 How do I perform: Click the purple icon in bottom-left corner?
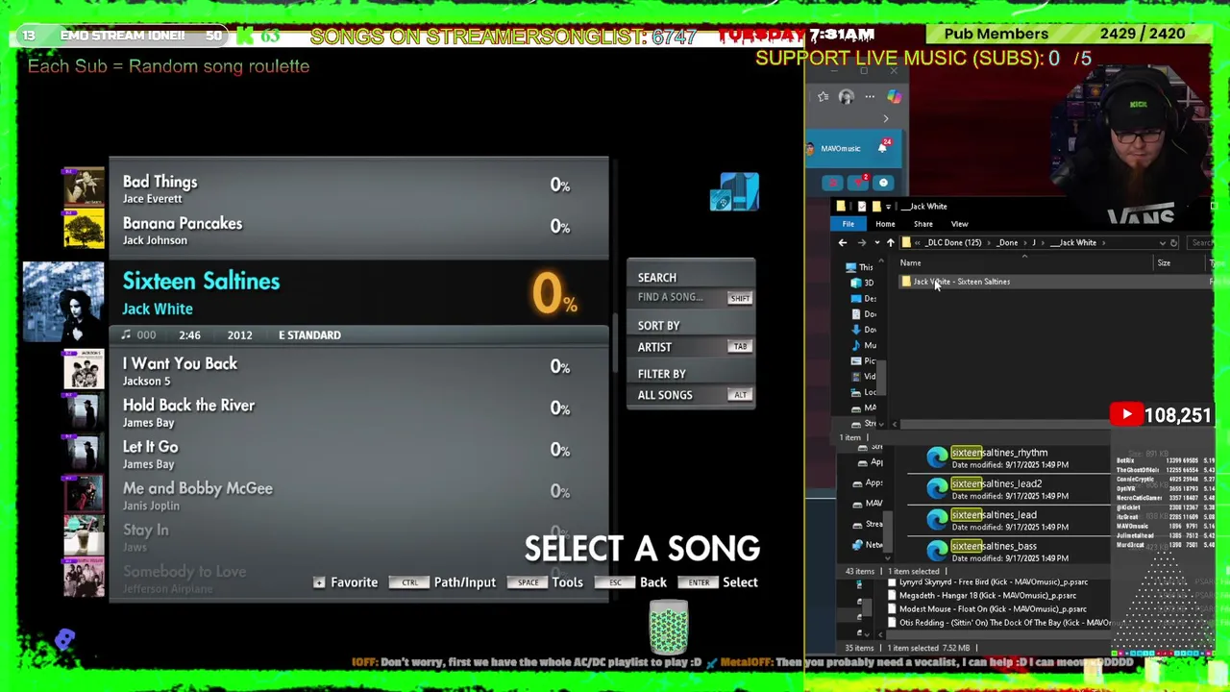point(64,639)
